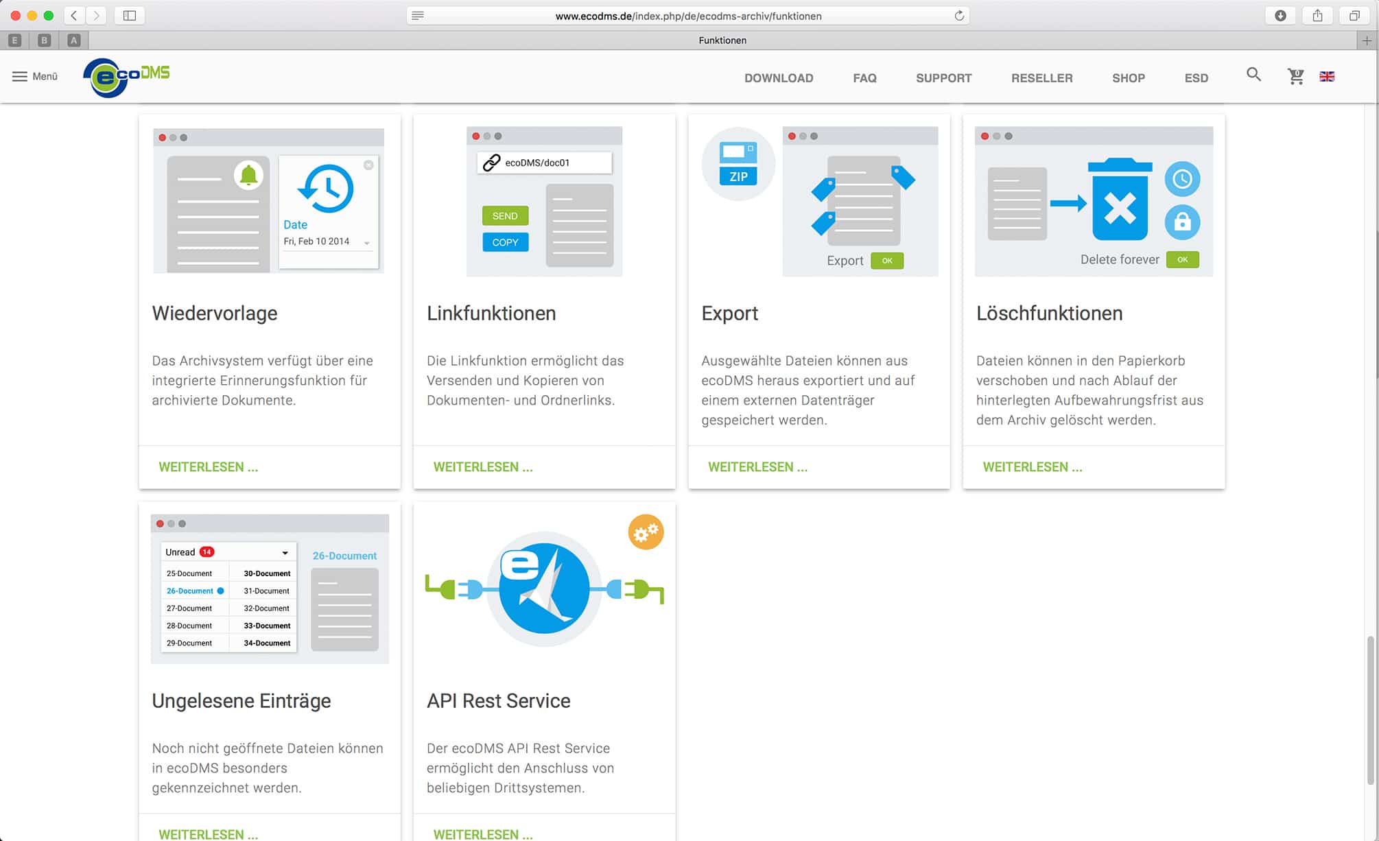Select the Funktionen tab
The height and width of the screenshot is (841, 1379).
pyautogui.click(x=722, y=40)
